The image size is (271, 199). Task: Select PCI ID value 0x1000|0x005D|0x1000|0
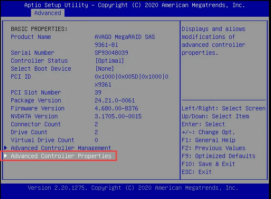tap(132, 77)
